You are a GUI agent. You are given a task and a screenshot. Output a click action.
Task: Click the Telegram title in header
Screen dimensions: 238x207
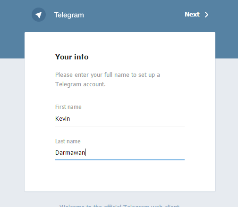click(x=69, y=15)
